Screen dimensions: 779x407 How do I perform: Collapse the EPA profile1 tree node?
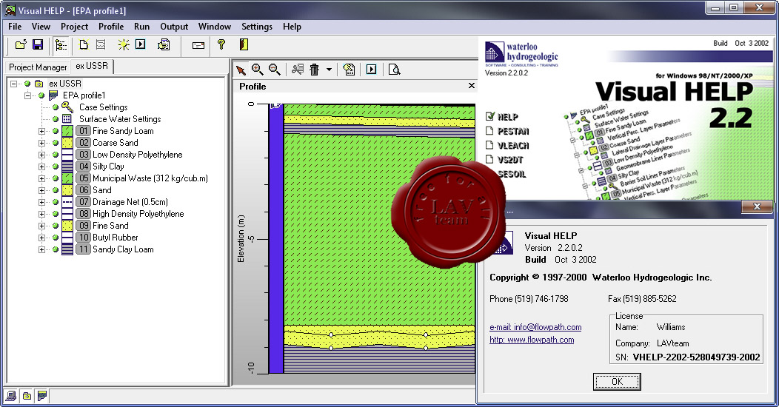tap(28, 95)
